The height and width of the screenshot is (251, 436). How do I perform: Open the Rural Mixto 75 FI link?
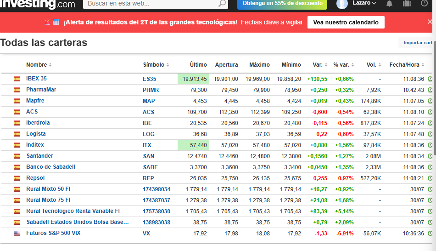[48, 200]
